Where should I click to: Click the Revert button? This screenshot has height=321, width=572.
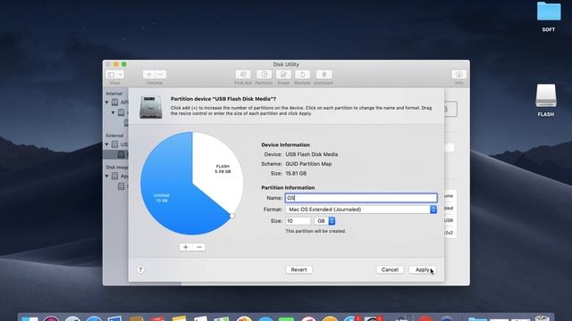pyautogui.click(x=299, y=269)
